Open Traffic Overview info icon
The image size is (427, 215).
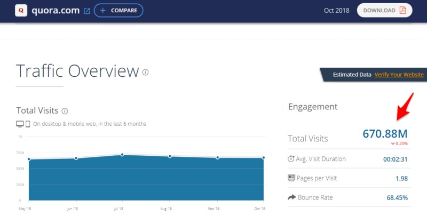[145, 72]
